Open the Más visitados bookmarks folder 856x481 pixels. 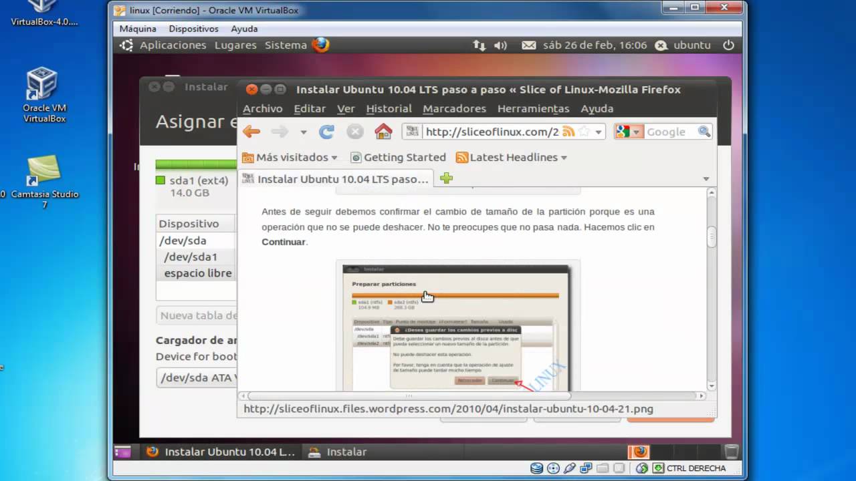pyautogui.click(x=290, y=157)
